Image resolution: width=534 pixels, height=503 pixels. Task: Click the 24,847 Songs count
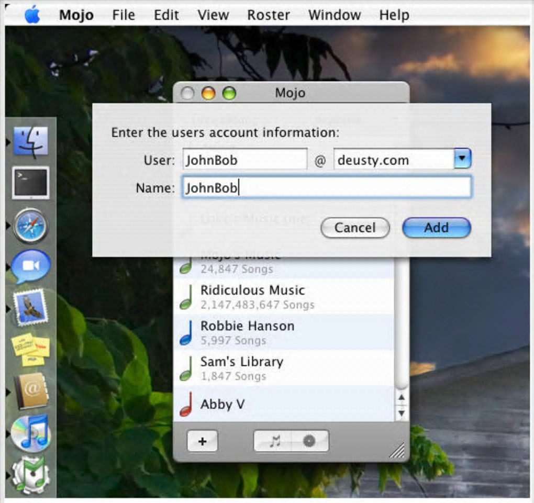tap(237, 269)
